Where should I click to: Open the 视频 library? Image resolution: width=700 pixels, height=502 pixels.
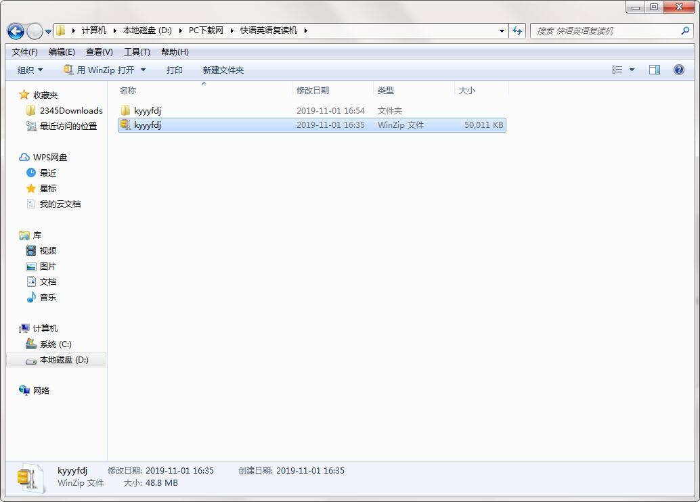click(48, 251)
